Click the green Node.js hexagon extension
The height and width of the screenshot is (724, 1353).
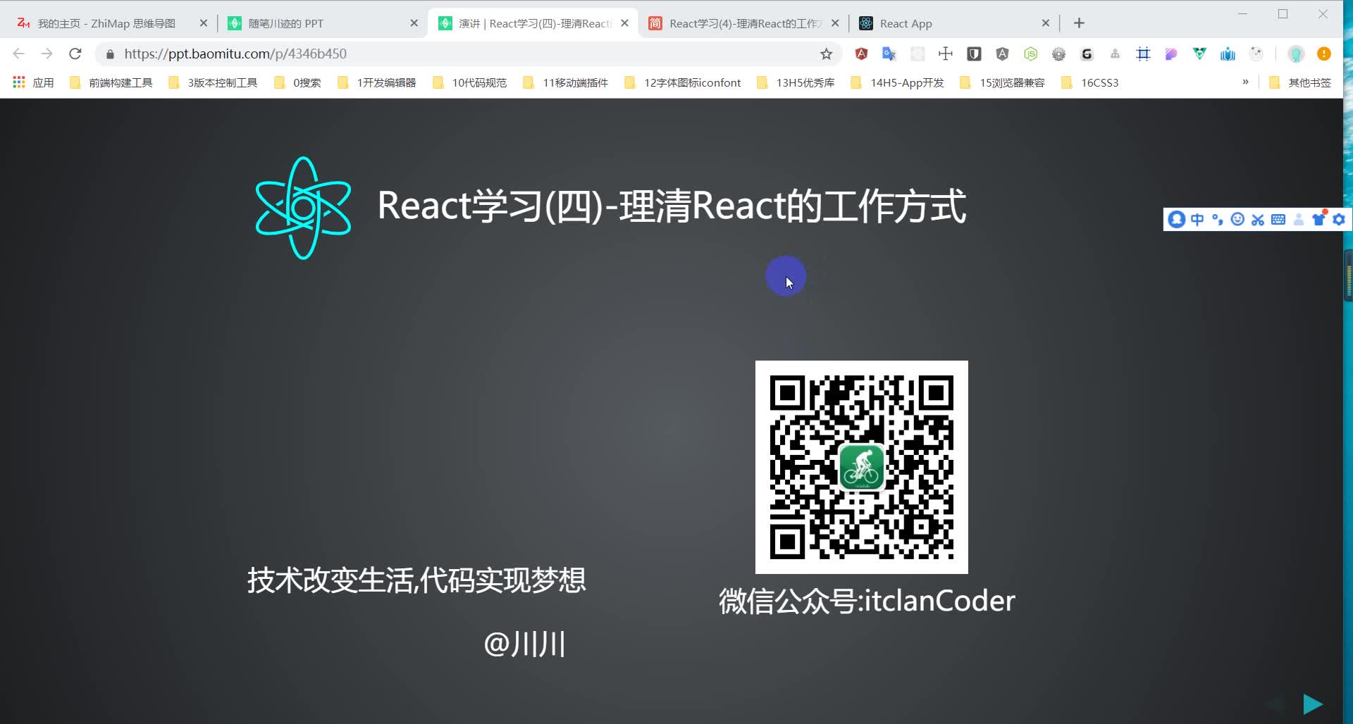tap(1030, 54)
